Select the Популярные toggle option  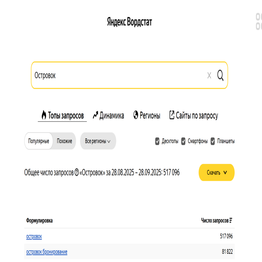pyautogui.click(x=39, y=141)
